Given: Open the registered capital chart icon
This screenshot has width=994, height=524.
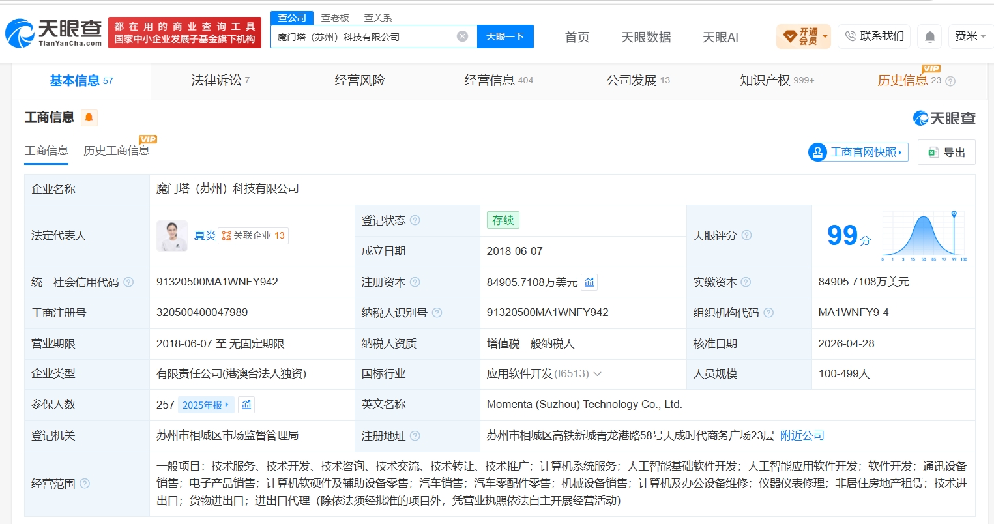Looking at the screenshot, I should click(589, 282).
